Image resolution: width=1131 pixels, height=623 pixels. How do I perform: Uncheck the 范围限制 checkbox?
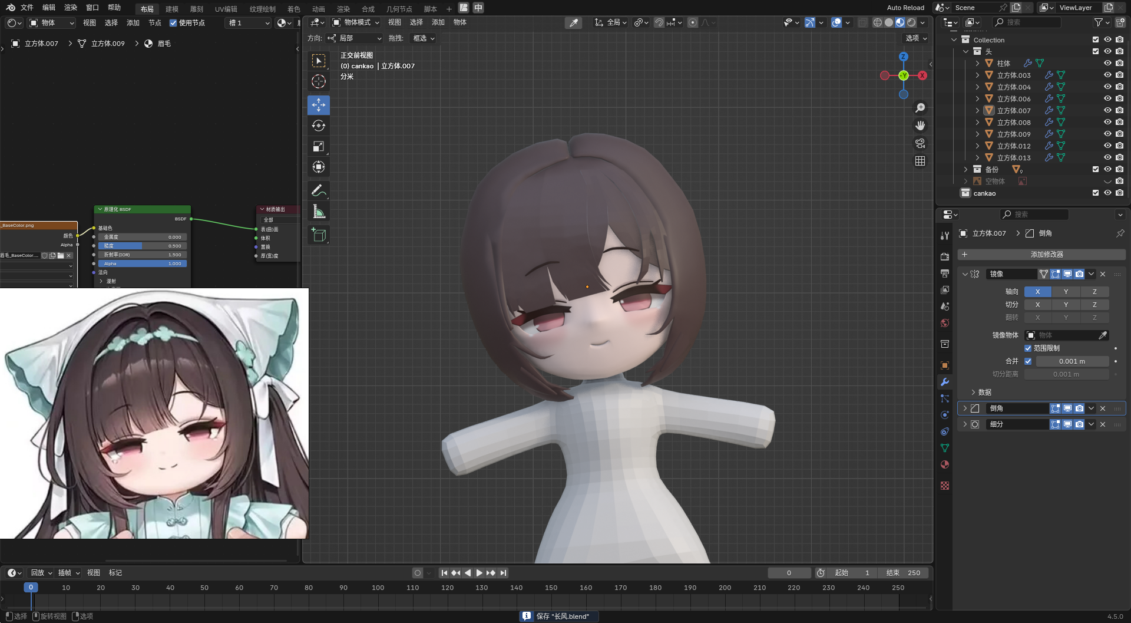point(1028,348)
